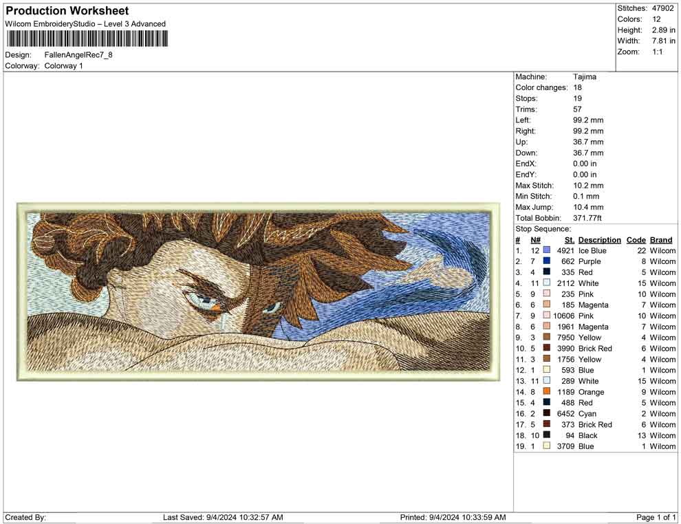Viewport: 681px width, 524px height.
Task: Click the Cyan color swatch in stop 16
Action: pyautogui.click(x=546, y=413)
